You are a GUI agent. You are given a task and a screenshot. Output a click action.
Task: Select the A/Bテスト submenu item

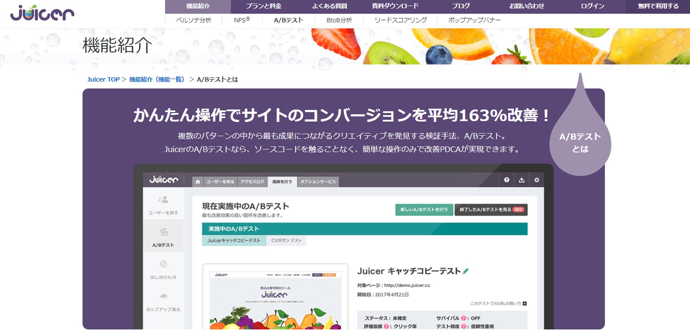pyautogui.click(x=289, y=20)
